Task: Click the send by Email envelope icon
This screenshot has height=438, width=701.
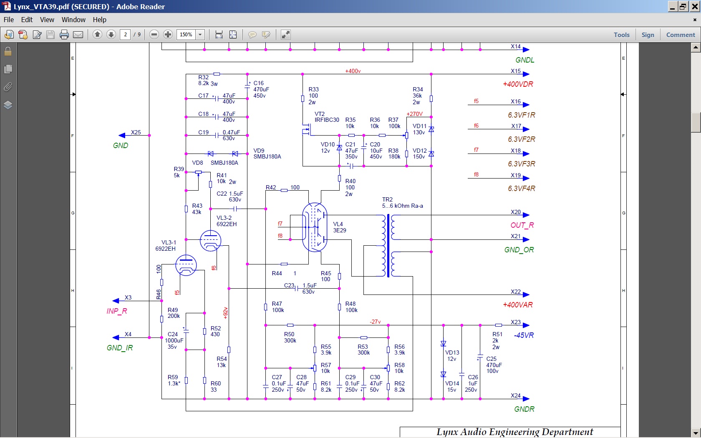Action: click(x=78, y=35)
